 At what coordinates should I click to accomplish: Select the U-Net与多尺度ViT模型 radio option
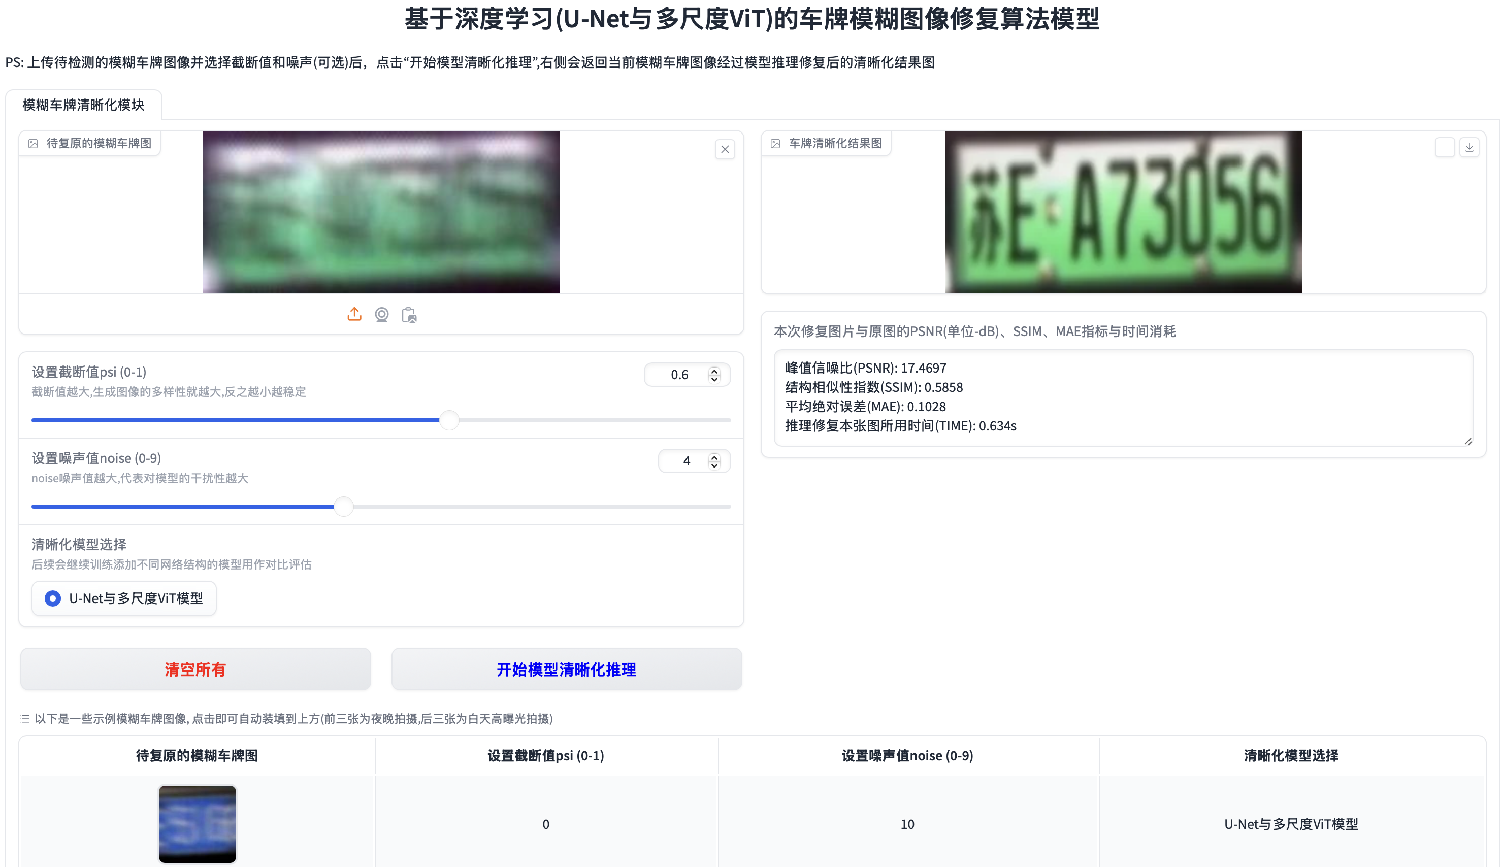[53, 598]
